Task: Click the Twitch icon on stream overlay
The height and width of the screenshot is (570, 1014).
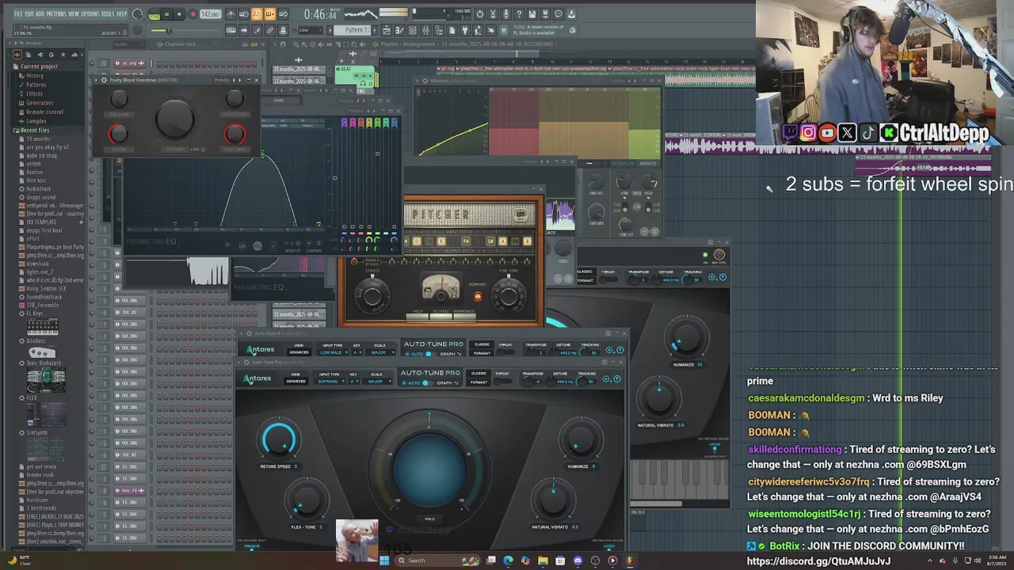Action: tap(790, 132)
